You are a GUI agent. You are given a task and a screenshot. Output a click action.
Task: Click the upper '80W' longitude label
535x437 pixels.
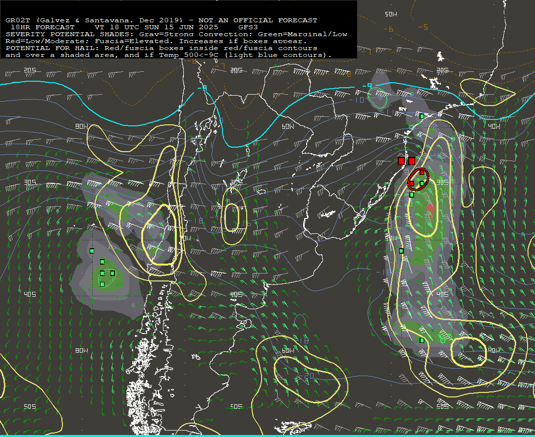pos(82,126)
